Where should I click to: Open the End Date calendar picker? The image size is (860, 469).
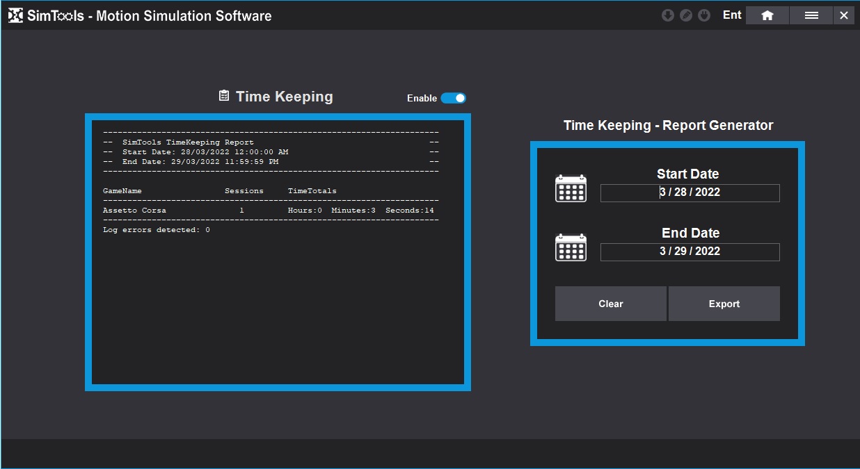click(571, 247)
